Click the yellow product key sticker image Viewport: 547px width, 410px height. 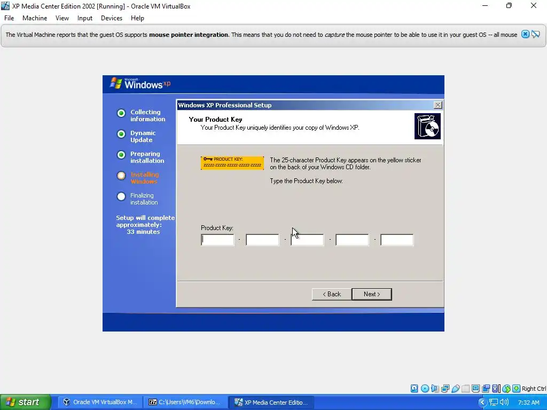[232, 163]
